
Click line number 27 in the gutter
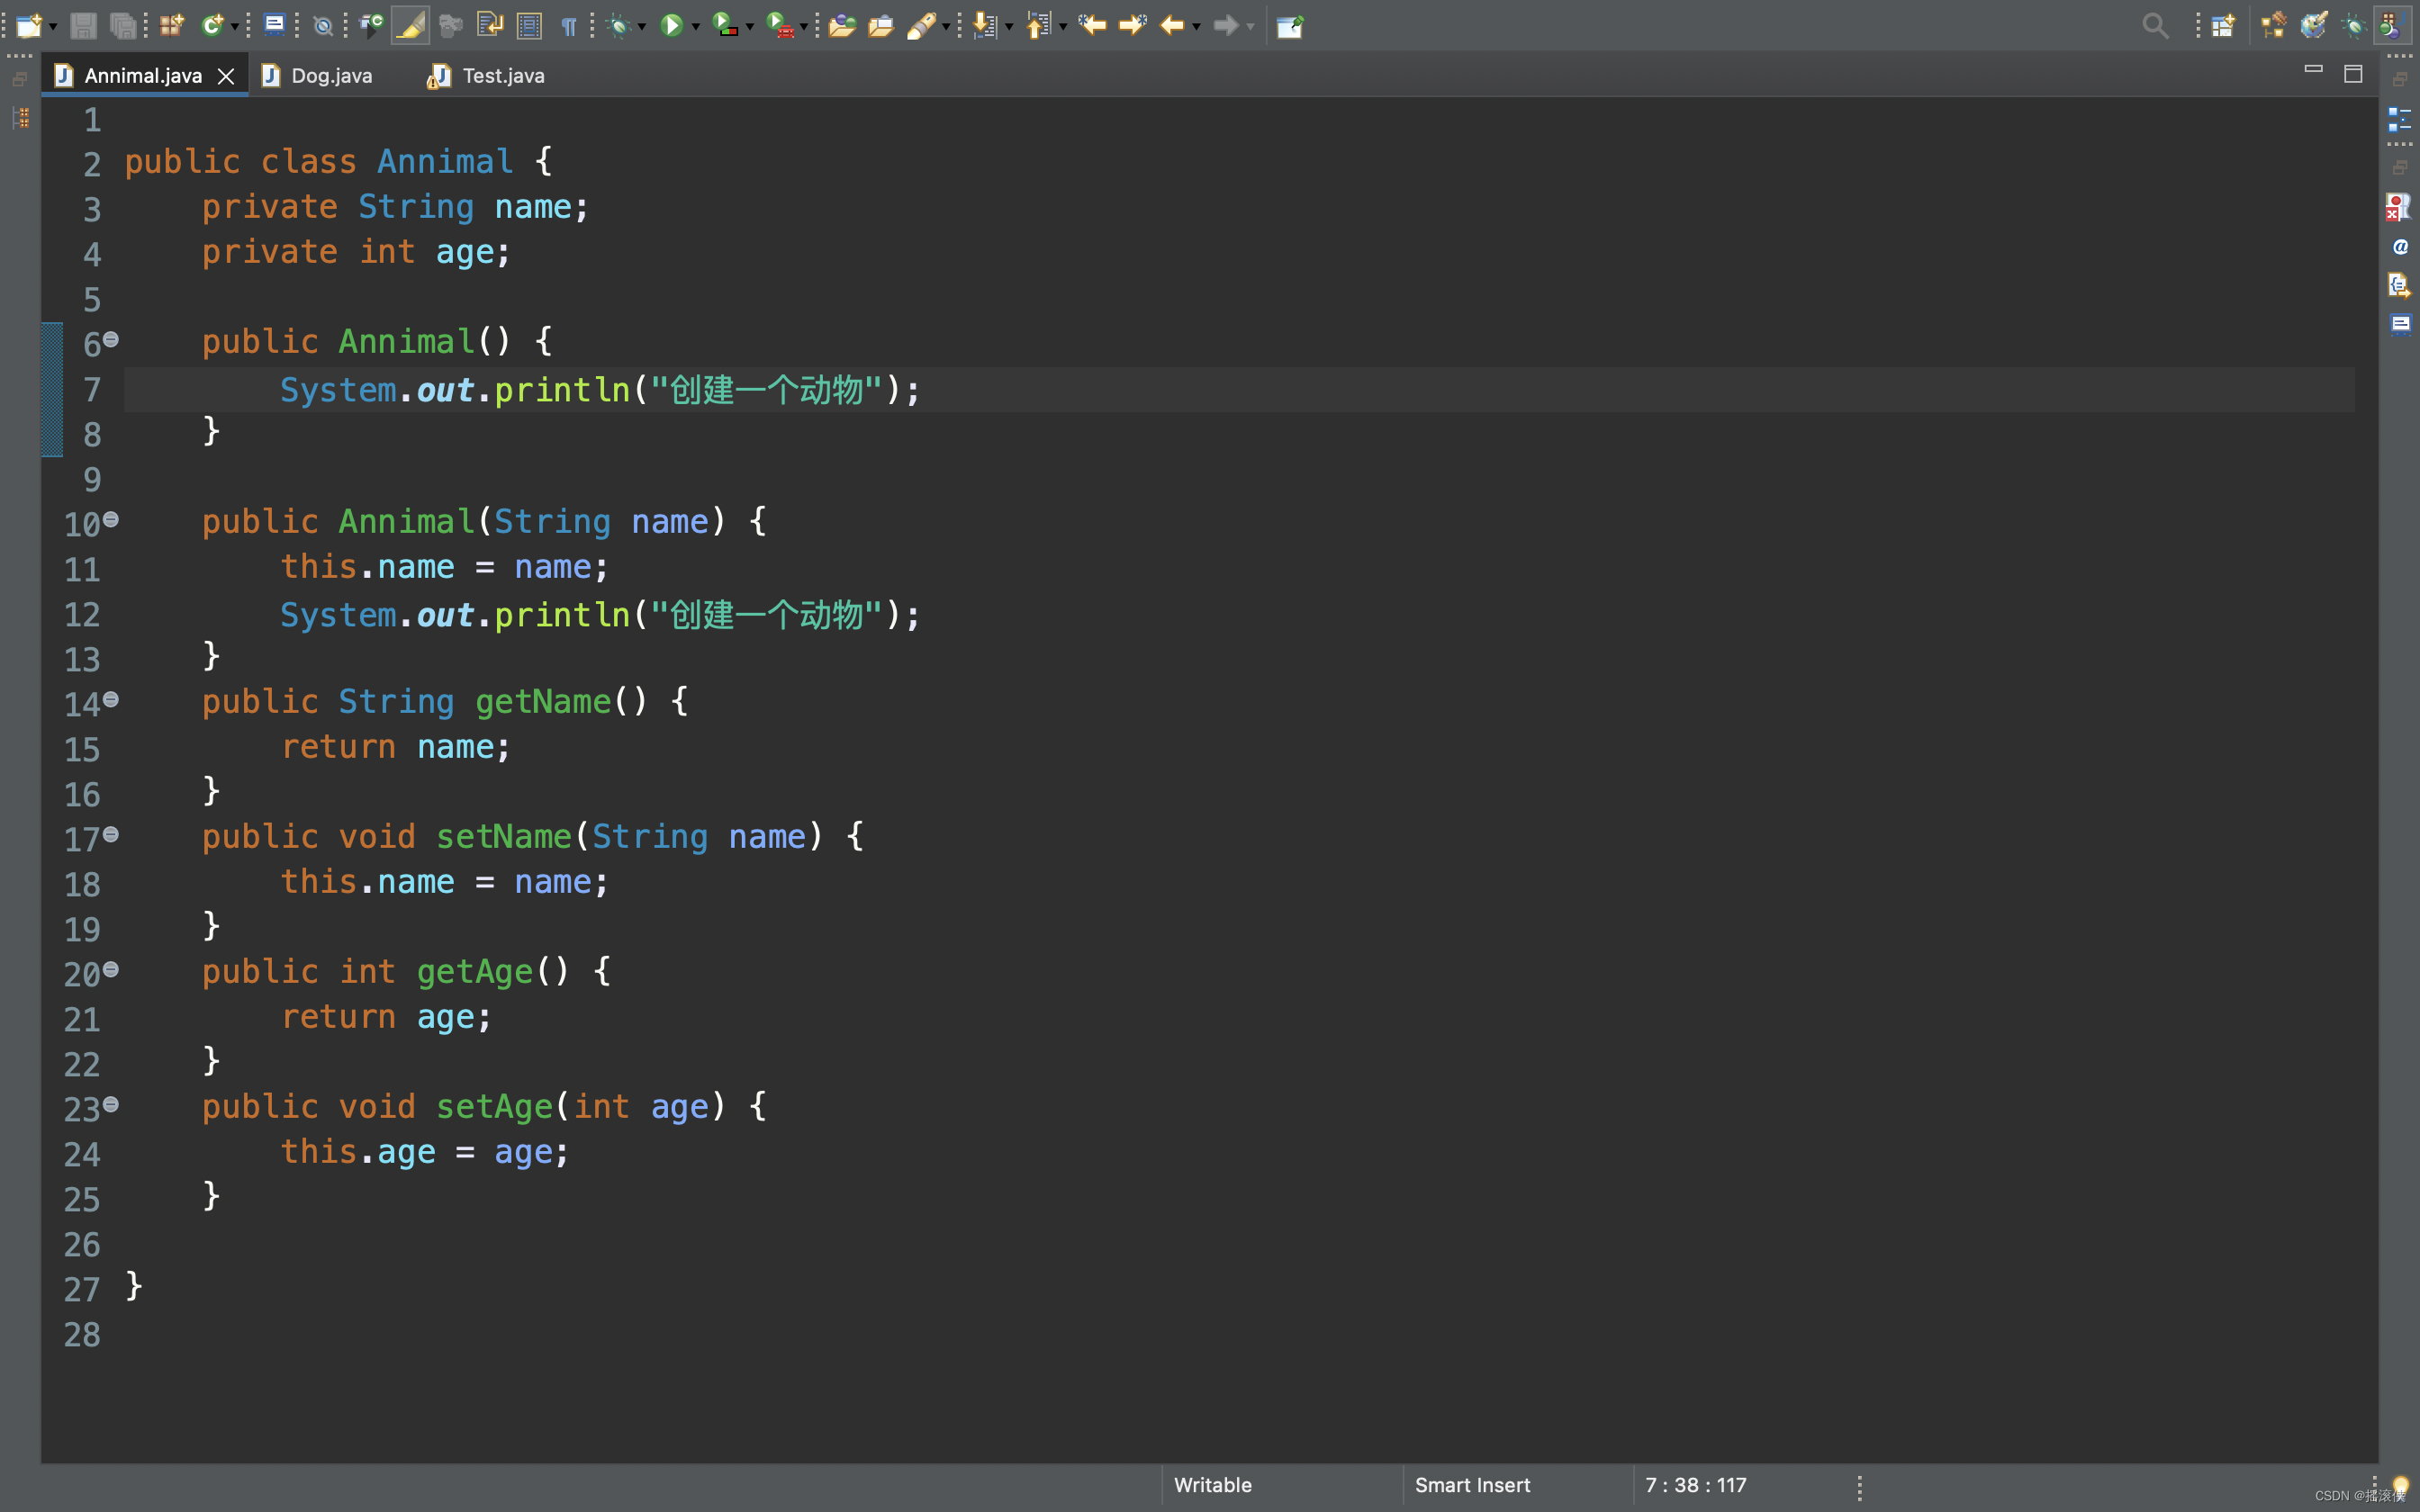(x=82, y=1290)
